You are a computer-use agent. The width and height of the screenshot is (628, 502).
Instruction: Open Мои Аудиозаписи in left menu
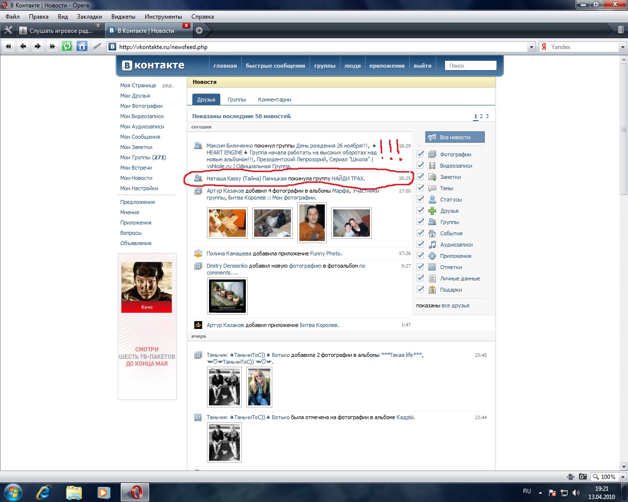(142, 126)
